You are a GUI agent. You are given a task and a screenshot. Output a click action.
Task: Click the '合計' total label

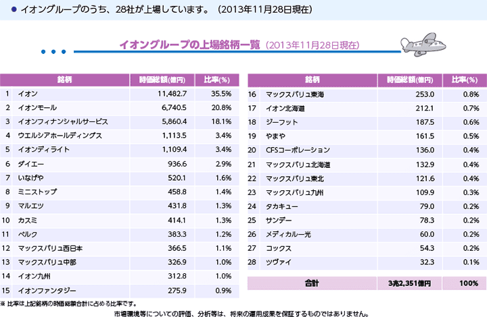click(x=312, y=283)
